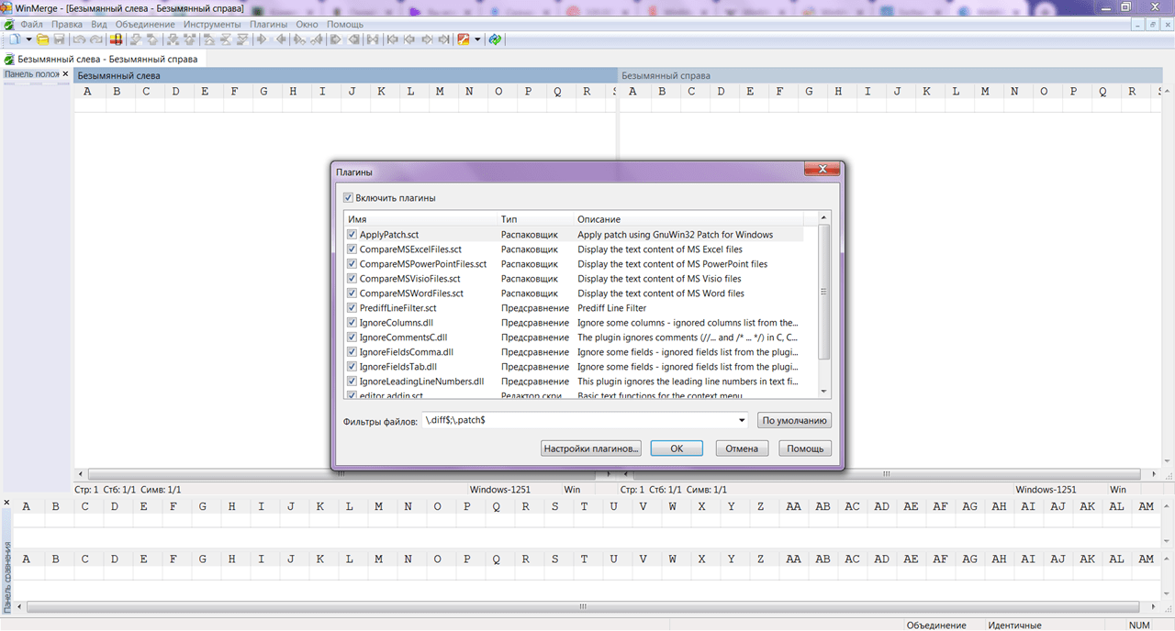Expand the Фильтры файлов dropdown arrow
This screenshot has height=631, width=1175.
tap(742, 420)
